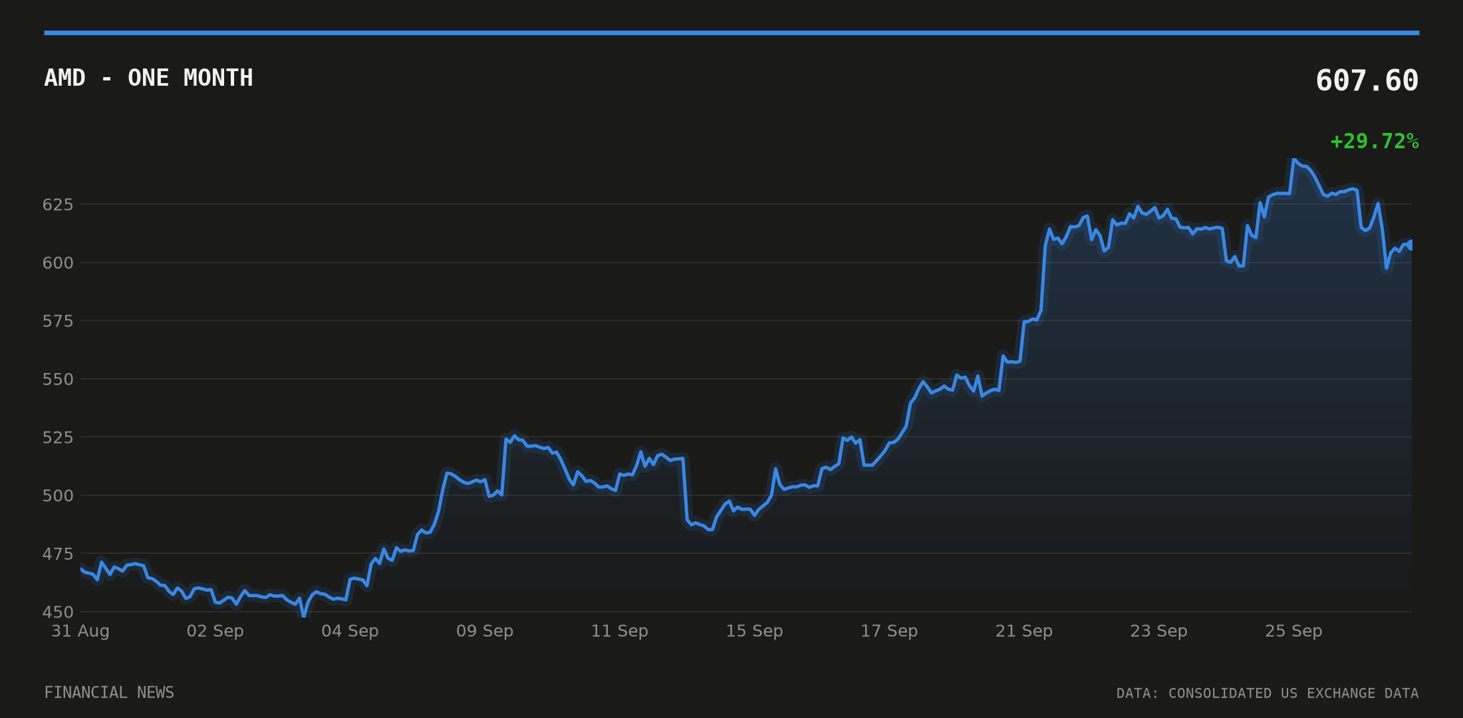Click the +29.72% change value
This screenshot has width=1463, height=718.
[x=1374, y=141]
